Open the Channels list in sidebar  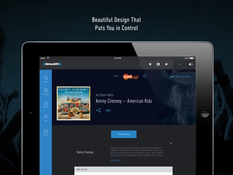[x=46, y=92]
